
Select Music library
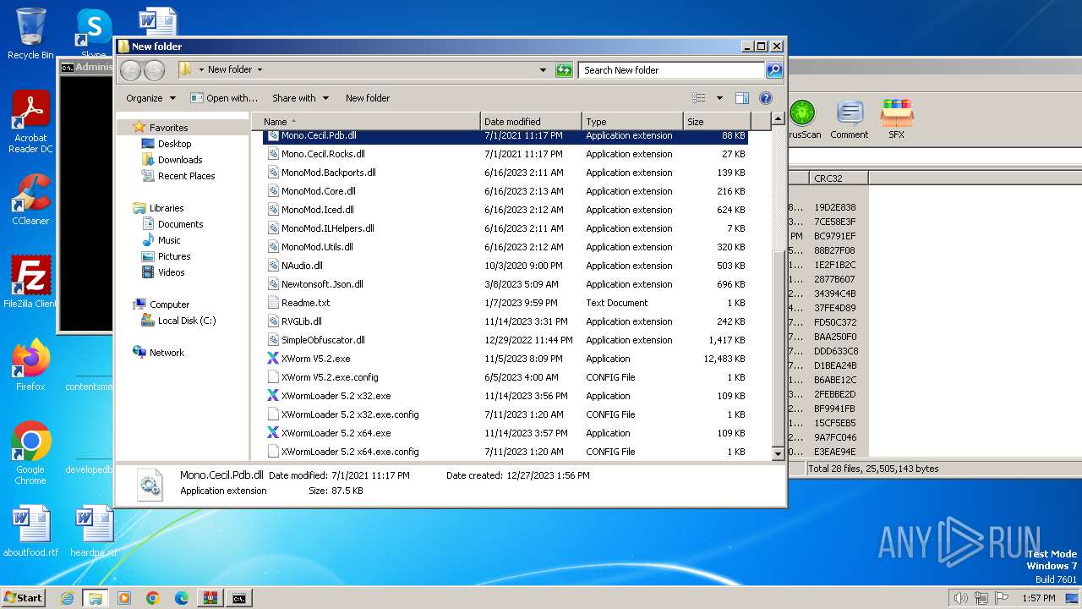[169, 240]
